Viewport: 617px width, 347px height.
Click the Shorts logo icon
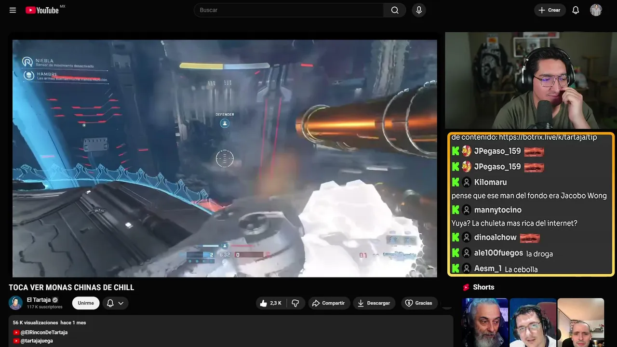click(466, 287)
